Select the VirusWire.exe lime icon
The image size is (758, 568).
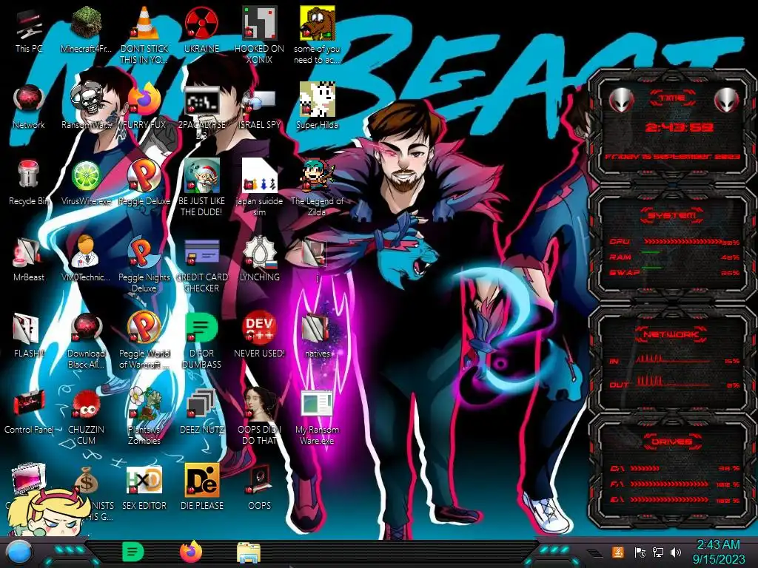pos(86,175)
